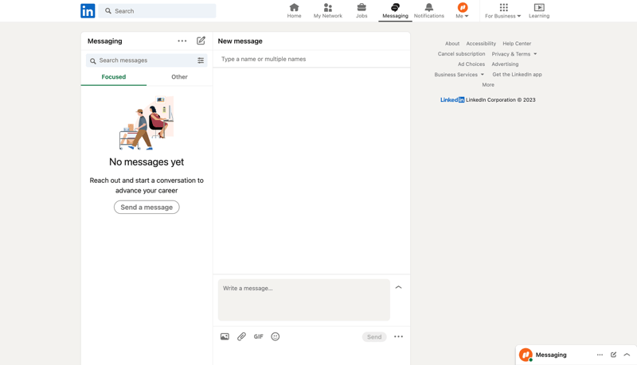Click the No messages yet illustration

pos(147,123)
